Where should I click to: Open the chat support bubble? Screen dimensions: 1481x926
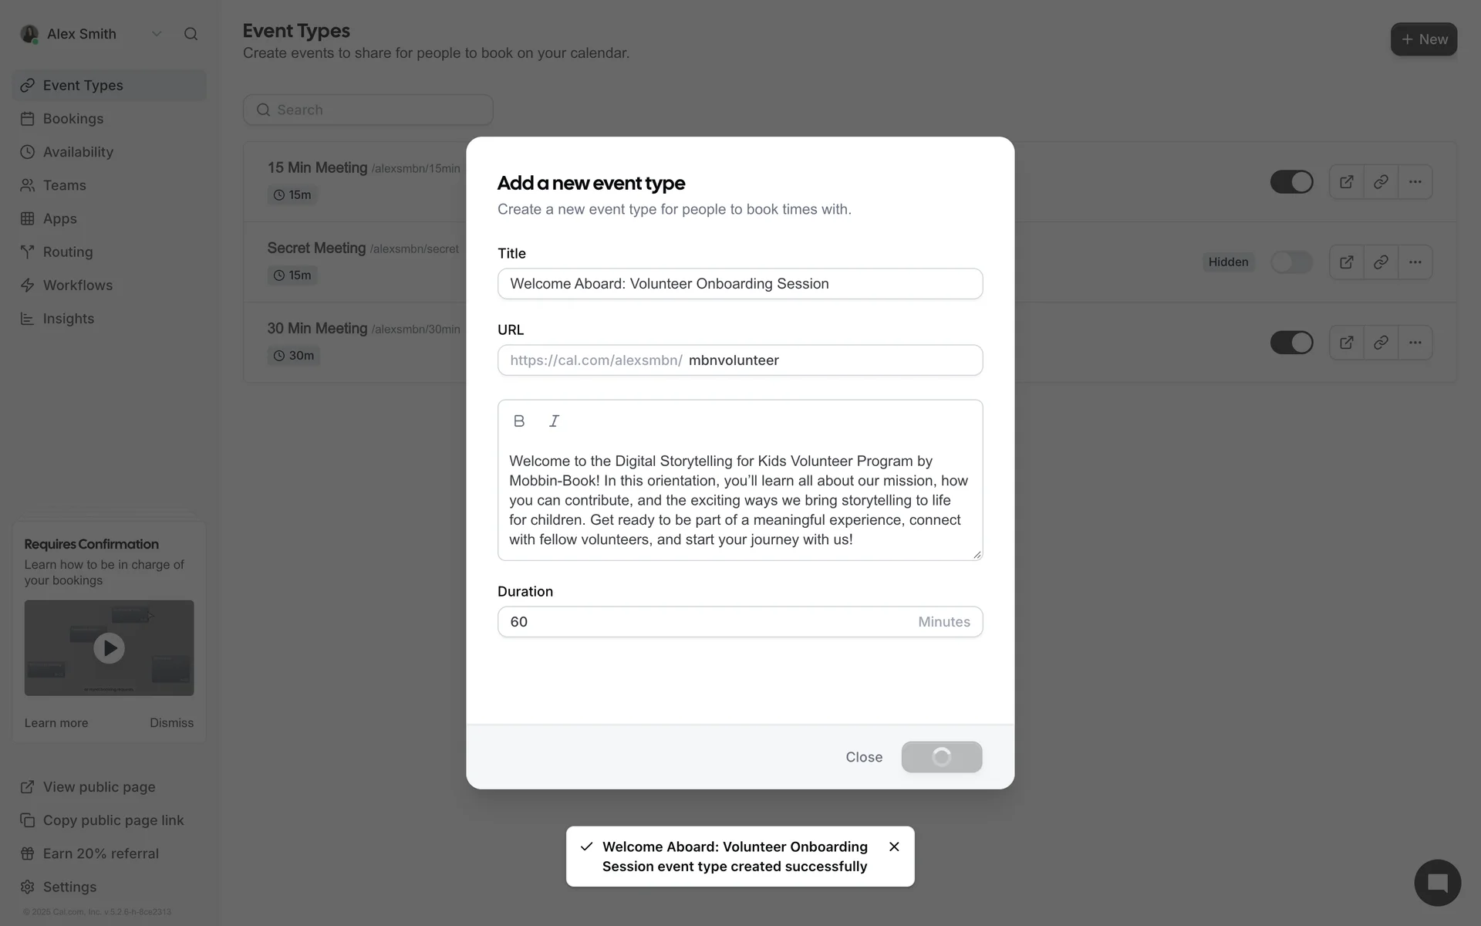coord(1437,883)
